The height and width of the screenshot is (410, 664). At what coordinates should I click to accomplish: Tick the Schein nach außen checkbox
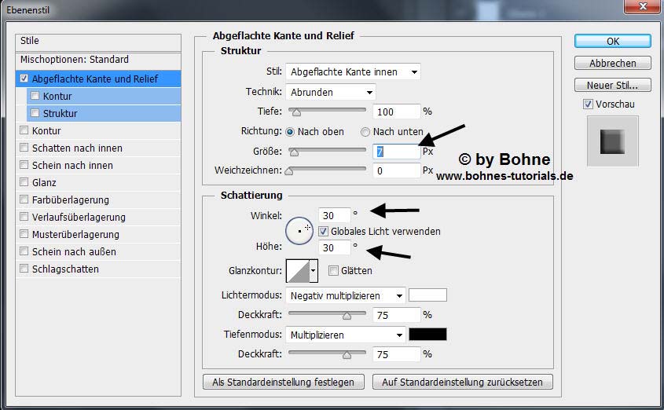24,251
